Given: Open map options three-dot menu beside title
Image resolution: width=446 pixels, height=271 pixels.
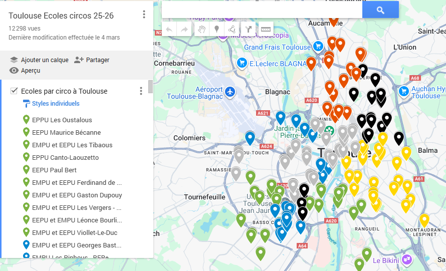Looking at the screenshot, I should (144, 15).
